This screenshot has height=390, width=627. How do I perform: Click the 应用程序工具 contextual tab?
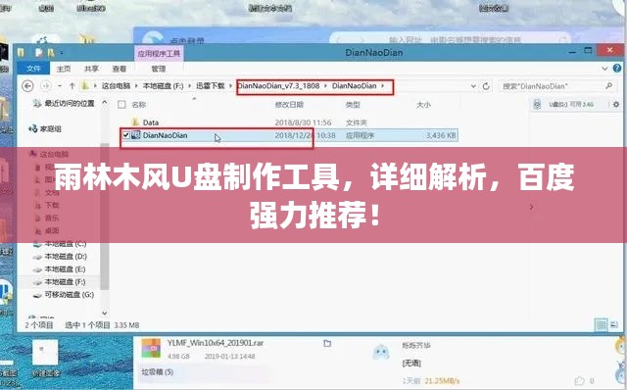pos(159,54)
